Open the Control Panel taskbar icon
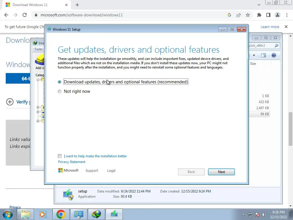 point(78,214)
